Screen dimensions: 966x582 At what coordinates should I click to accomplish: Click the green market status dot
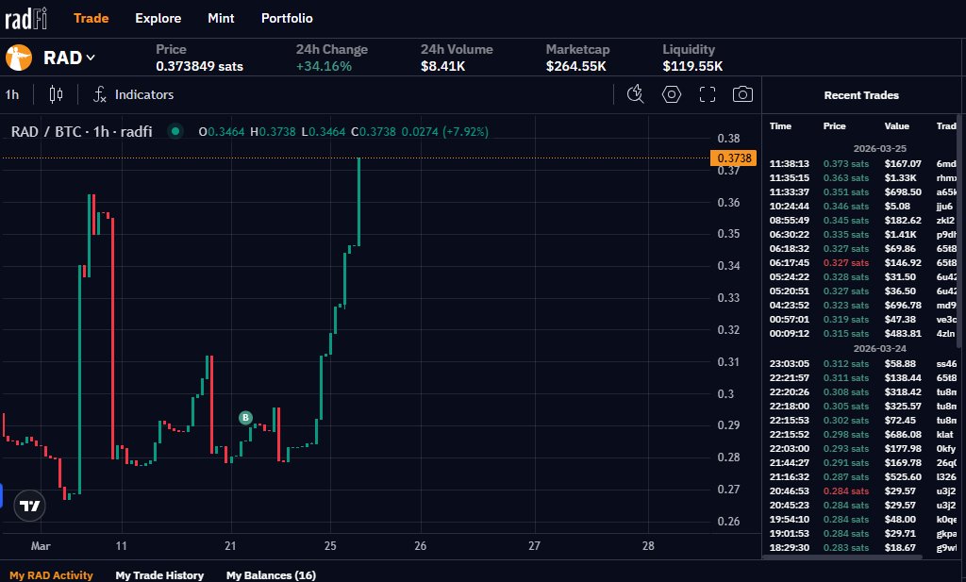[175, 131]
